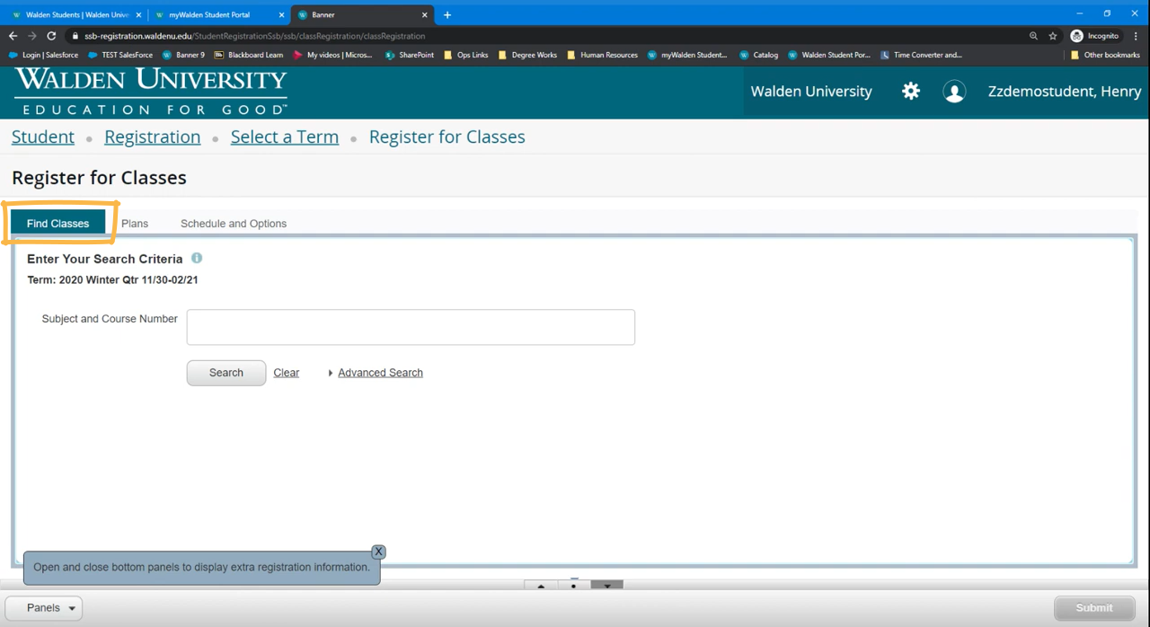Open the Chrome three-dot menu
The height and width of the screenshot is (627, 1150).
pos(1137,36)
